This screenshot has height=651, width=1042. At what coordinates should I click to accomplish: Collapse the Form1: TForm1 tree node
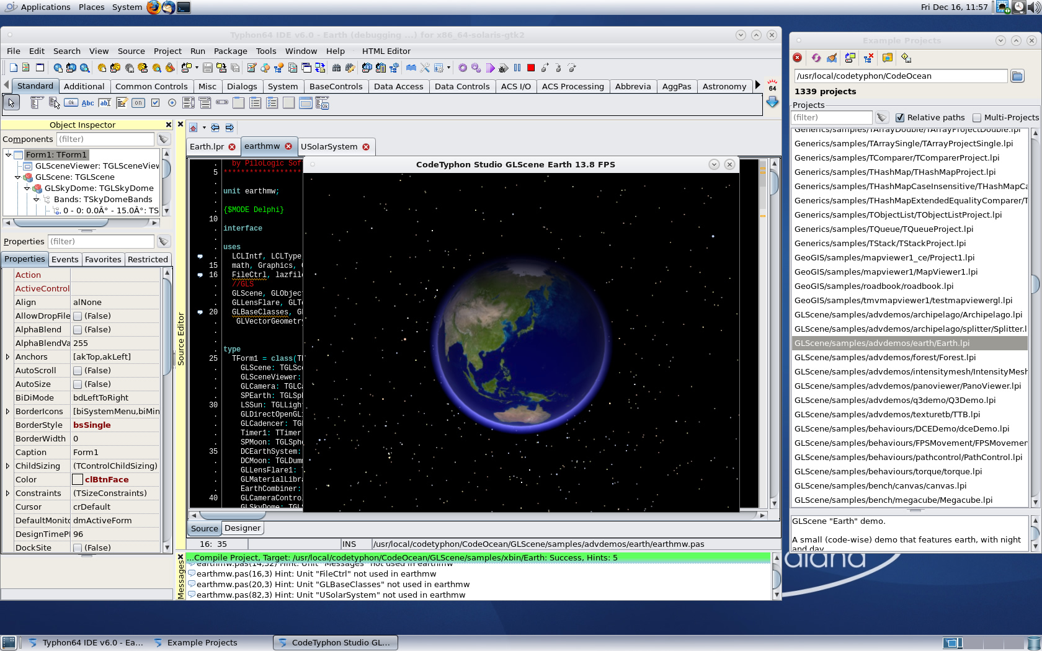[x=8, y=155]
